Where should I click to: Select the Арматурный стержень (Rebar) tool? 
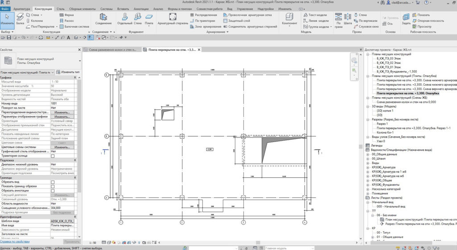[169, 19]
